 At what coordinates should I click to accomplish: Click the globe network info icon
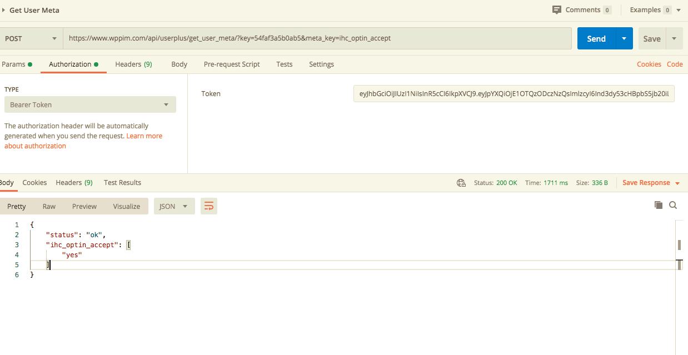pyautogui.click(x=461, y=183)
